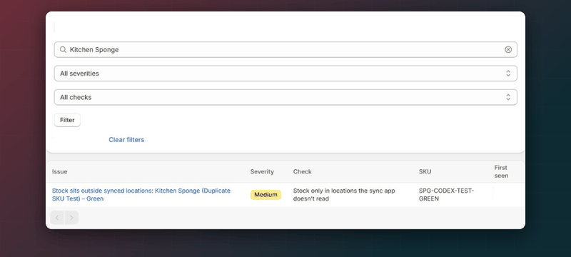Focus the Kitchen Sponge search field
This screenshot has width=571, height=257.
[x=285, y=49]
